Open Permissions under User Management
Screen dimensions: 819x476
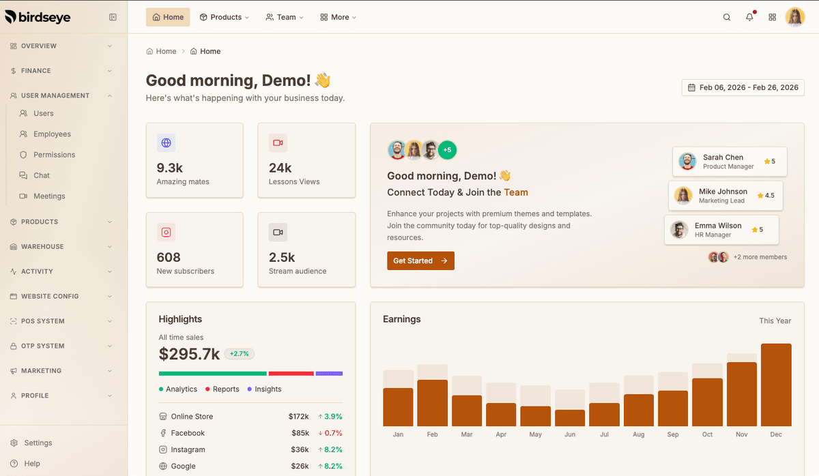(54, 155)
